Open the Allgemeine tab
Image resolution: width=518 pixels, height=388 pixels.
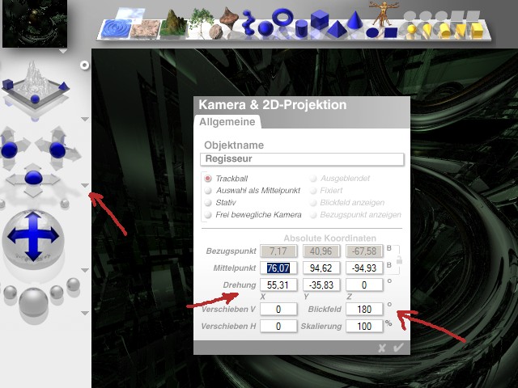click(x=227, y=122)
